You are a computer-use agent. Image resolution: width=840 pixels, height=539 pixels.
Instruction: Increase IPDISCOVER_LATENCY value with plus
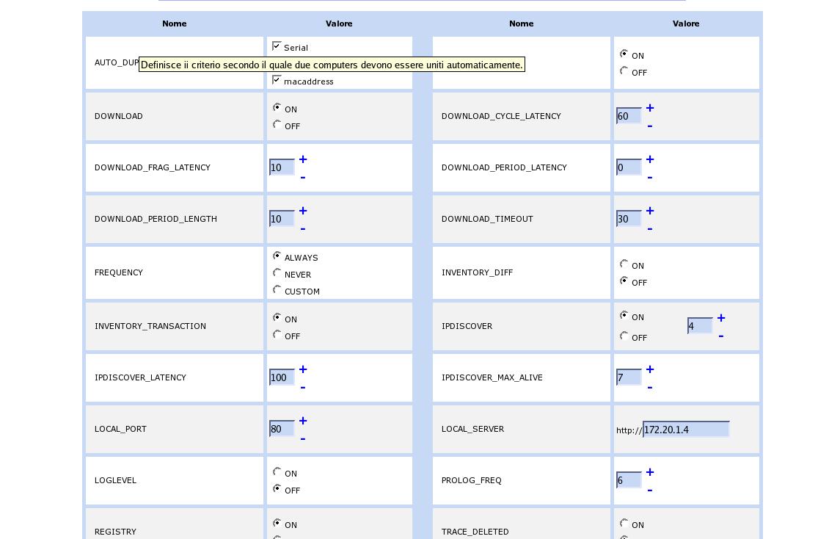302,369
